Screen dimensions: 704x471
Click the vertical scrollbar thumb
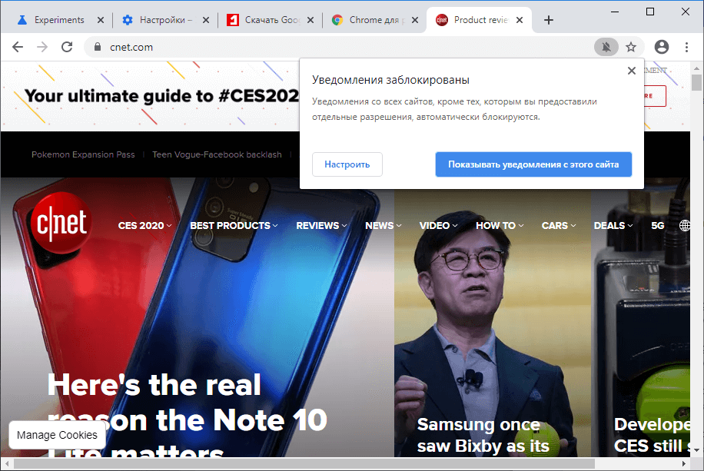click(x=696, y=83)
